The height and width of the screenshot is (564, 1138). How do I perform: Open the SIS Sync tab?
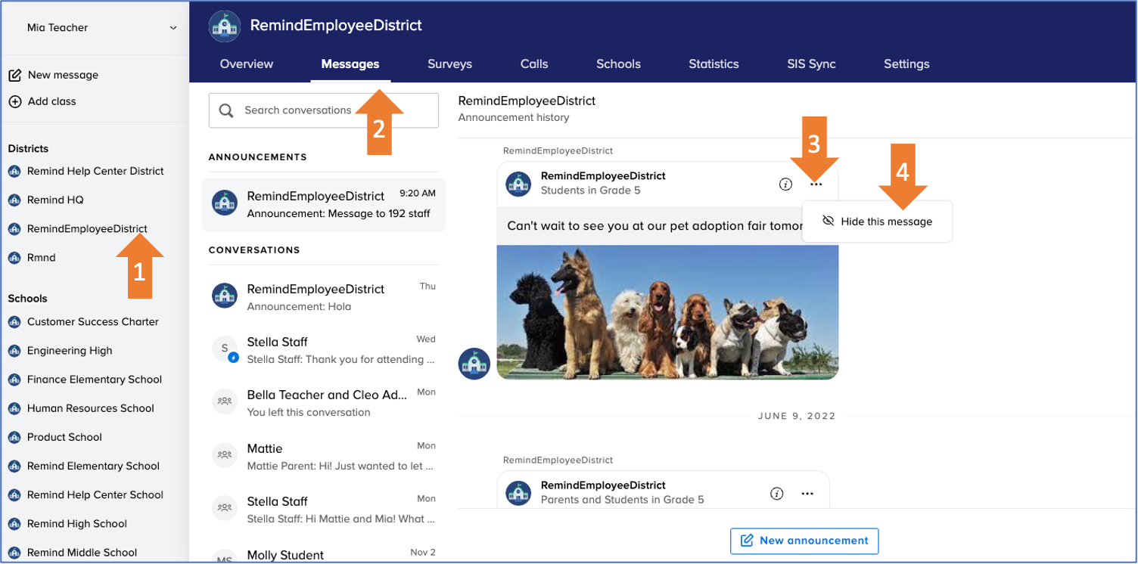coord(811,64)
